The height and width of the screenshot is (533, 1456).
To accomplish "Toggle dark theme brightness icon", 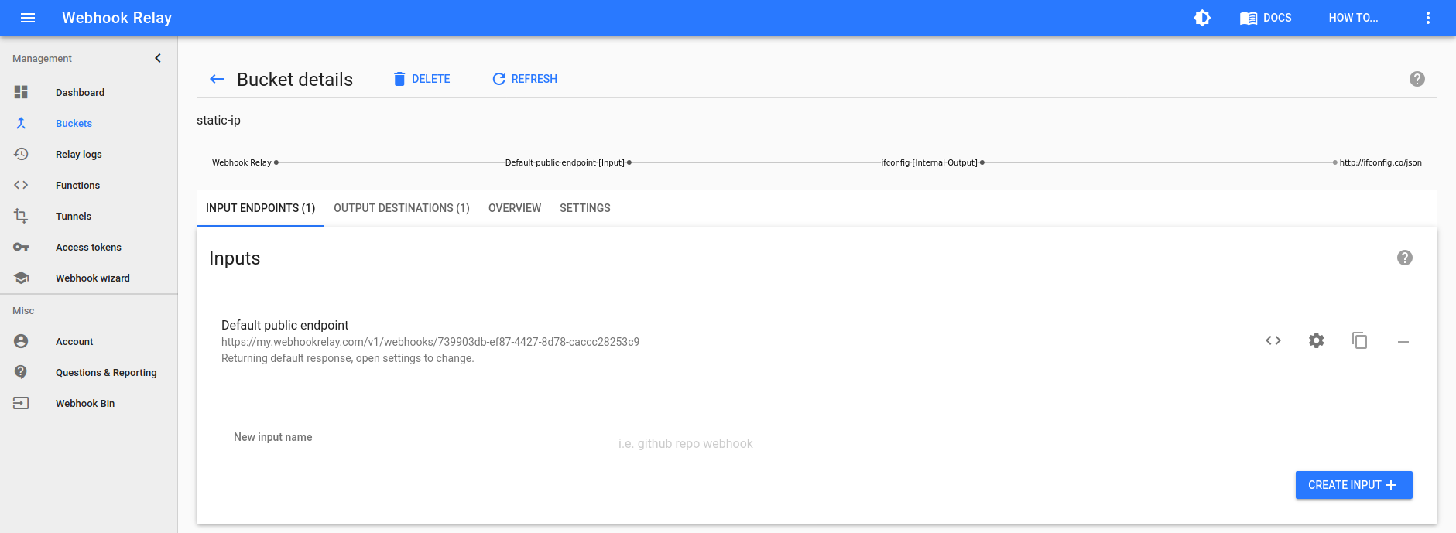I will tap(1202, 18).
